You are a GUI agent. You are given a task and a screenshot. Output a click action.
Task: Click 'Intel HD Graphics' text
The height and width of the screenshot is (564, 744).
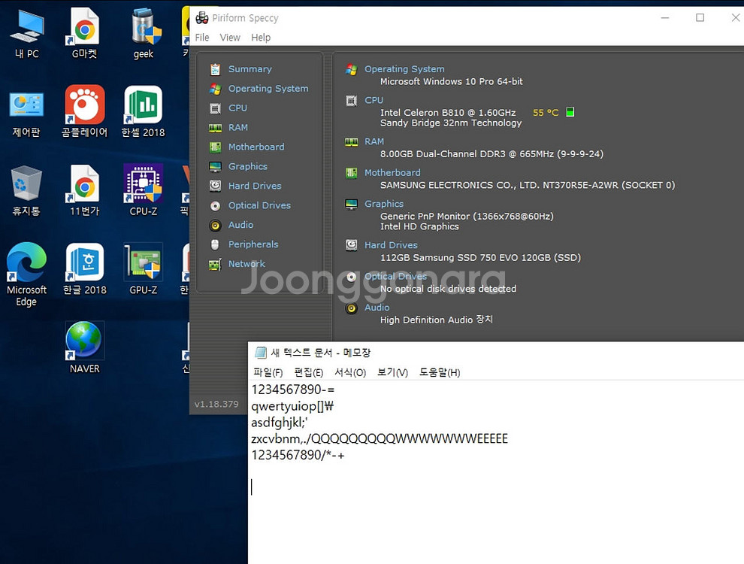419,226
